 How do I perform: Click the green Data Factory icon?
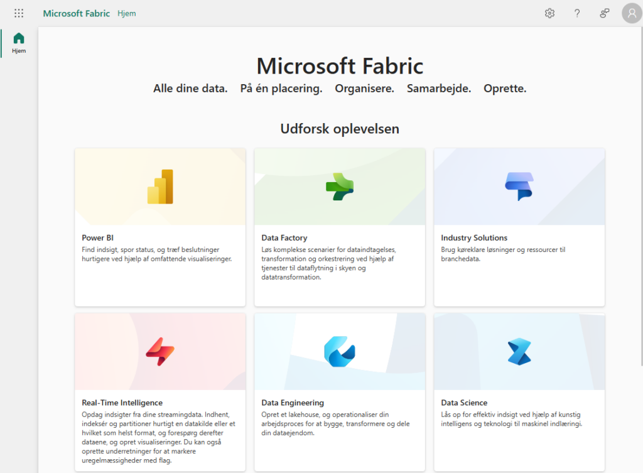tap(340, 187)
